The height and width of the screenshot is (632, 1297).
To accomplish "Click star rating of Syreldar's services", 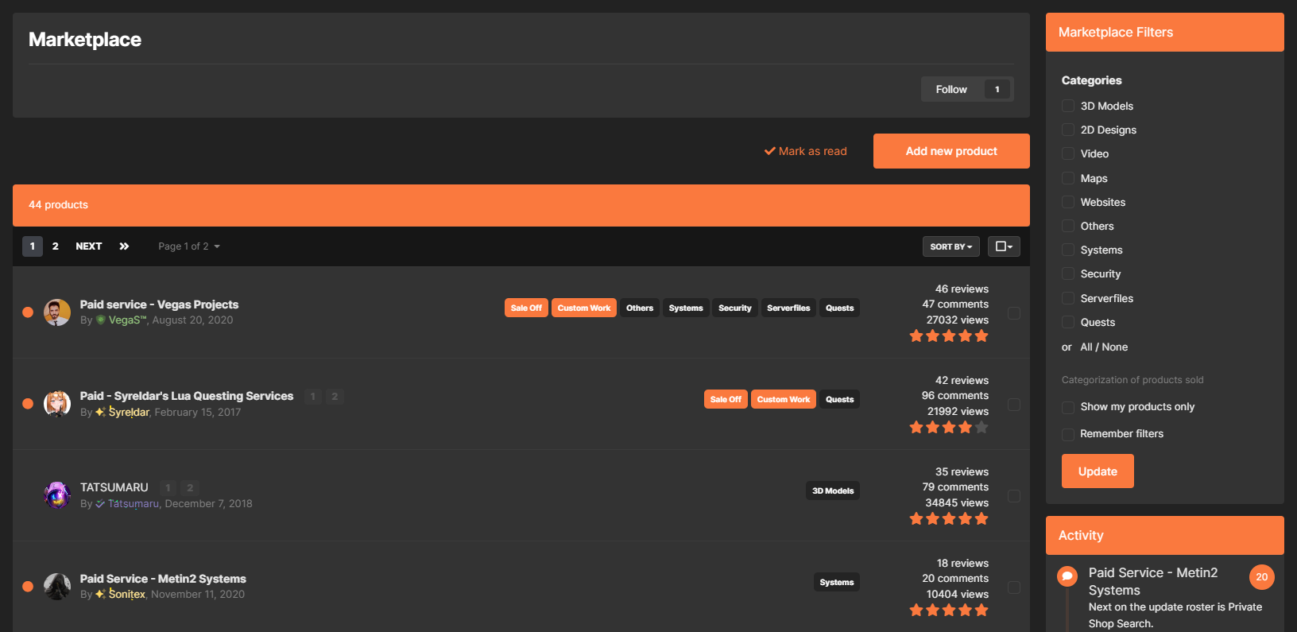I will coord(949,428).
